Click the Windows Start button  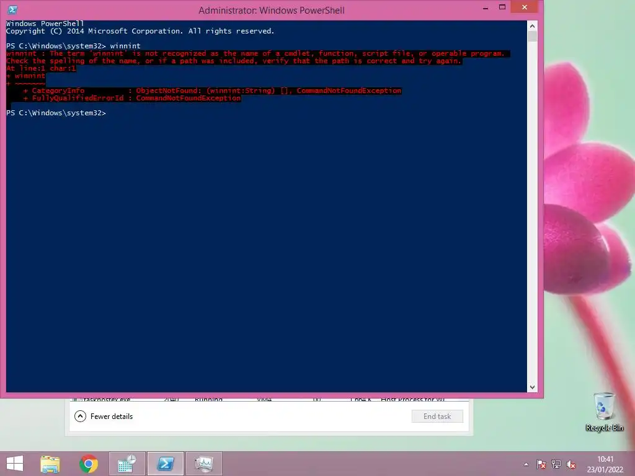coord(15,464)
